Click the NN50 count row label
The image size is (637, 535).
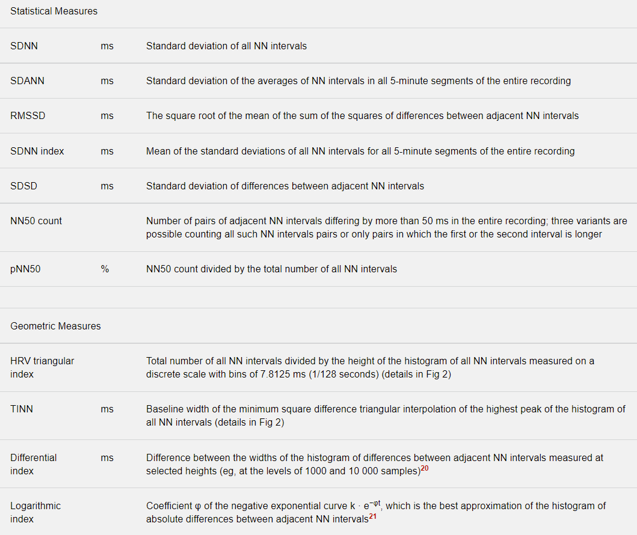36,221
